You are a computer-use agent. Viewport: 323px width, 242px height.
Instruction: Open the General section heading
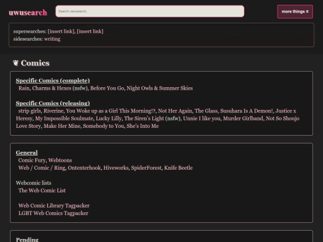click(x=27, y=152)
